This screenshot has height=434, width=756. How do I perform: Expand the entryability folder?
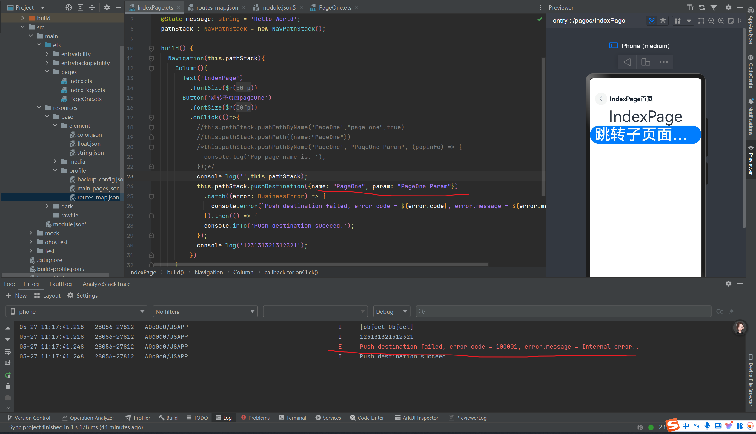(47, 54)
